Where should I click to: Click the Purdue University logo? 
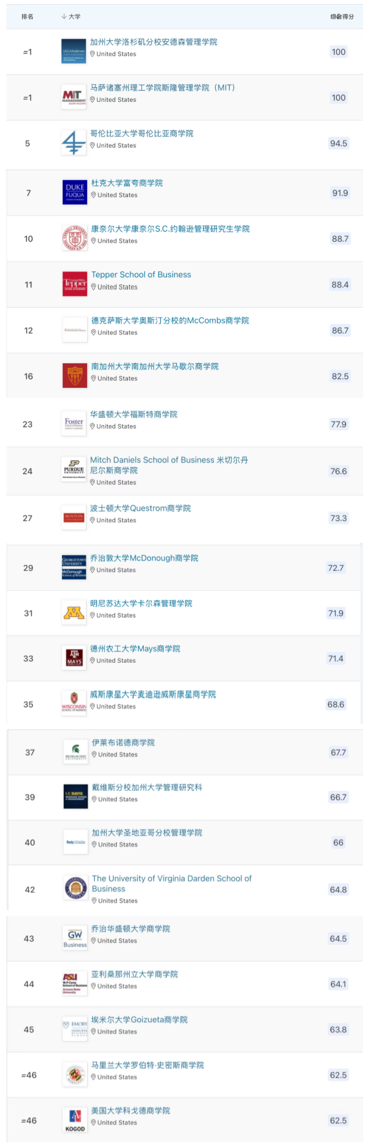coord(74,470)
